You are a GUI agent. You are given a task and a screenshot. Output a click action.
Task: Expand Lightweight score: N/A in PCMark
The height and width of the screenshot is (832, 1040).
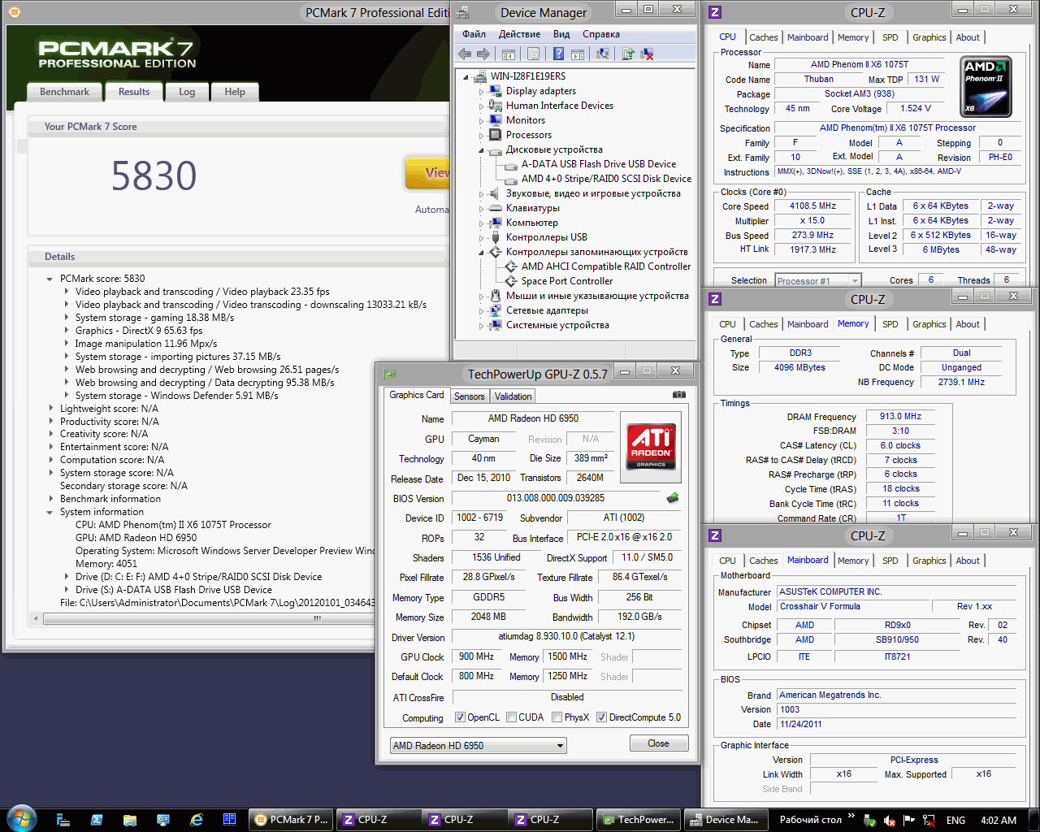pyautogui.click(x=50, y=409)
